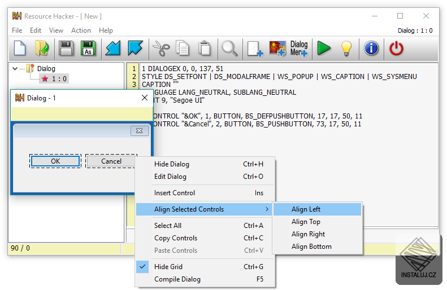Click the New blank file toolbar icon
Image resolution: width=447 pixels, height=290 pixels.
coord(20,48)
